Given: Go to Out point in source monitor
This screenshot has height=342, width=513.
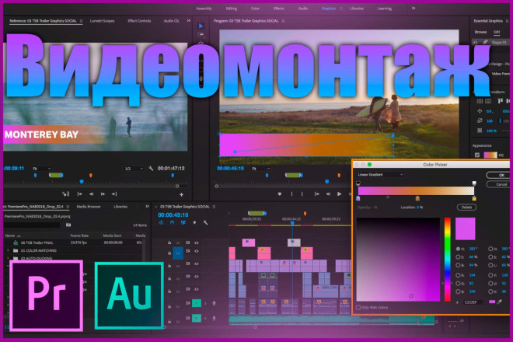Looking at the screenshot, I should pos(114,194).
